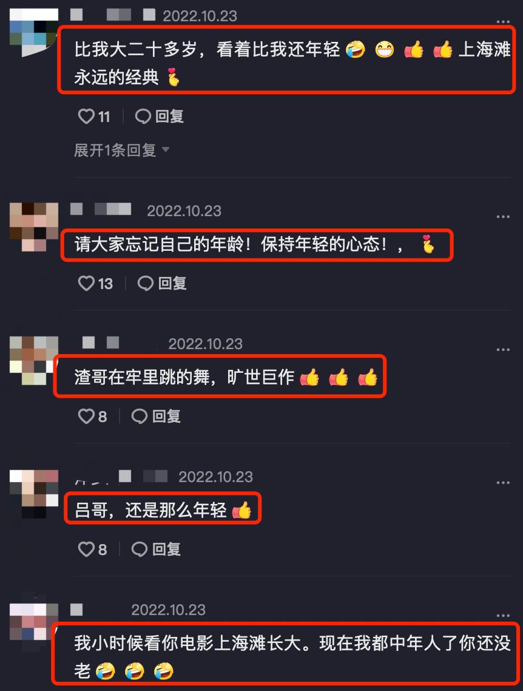523x691 pixels.
Task: Open three-dot menu on 吕哥 comment
Action: 503,483
